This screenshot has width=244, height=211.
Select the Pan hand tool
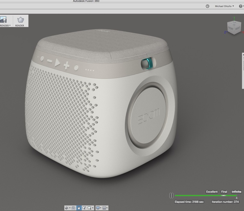[79, 208]
